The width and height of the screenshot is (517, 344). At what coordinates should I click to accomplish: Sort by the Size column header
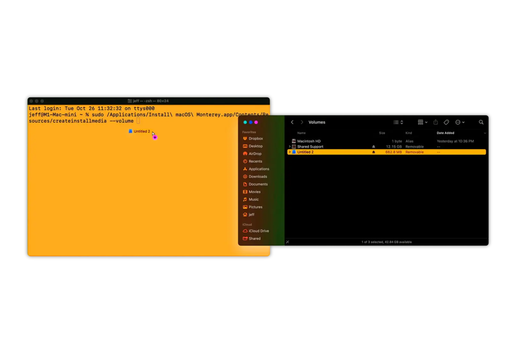click(382, 133)
